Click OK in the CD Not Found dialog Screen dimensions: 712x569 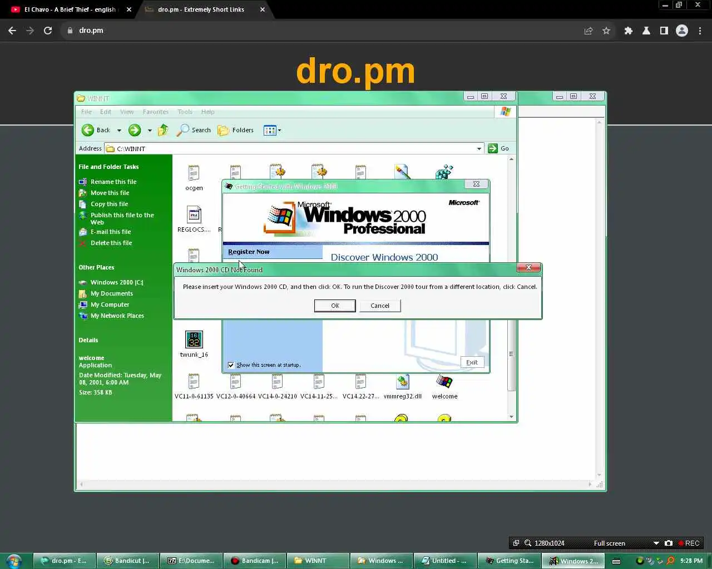335,306
